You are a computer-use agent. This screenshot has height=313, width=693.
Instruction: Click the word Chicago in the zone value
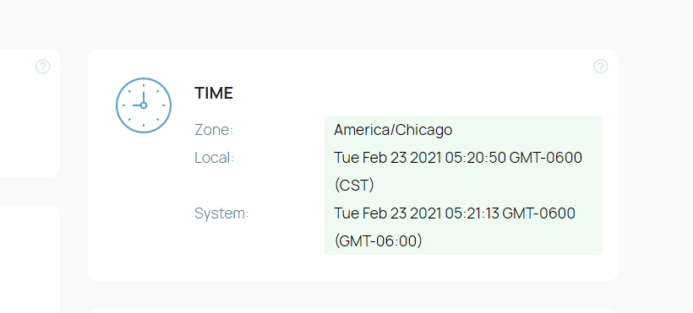point(423,130)
